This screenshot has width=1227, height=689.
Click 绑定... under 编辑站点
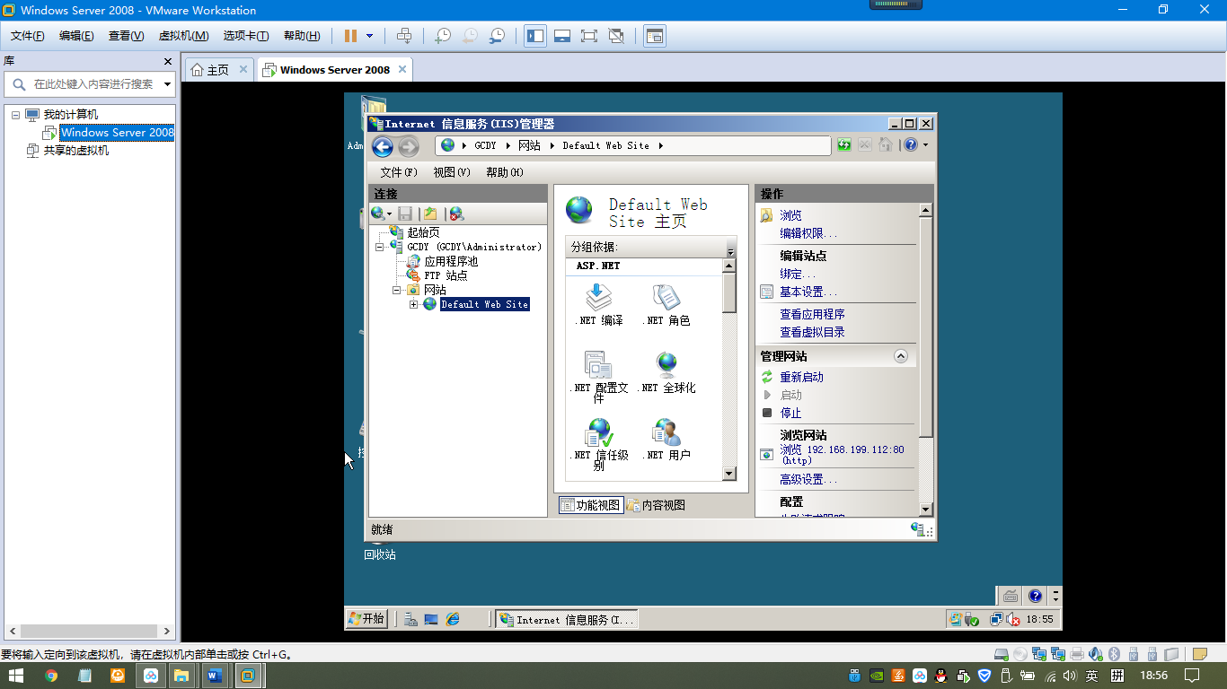point(799,274)
